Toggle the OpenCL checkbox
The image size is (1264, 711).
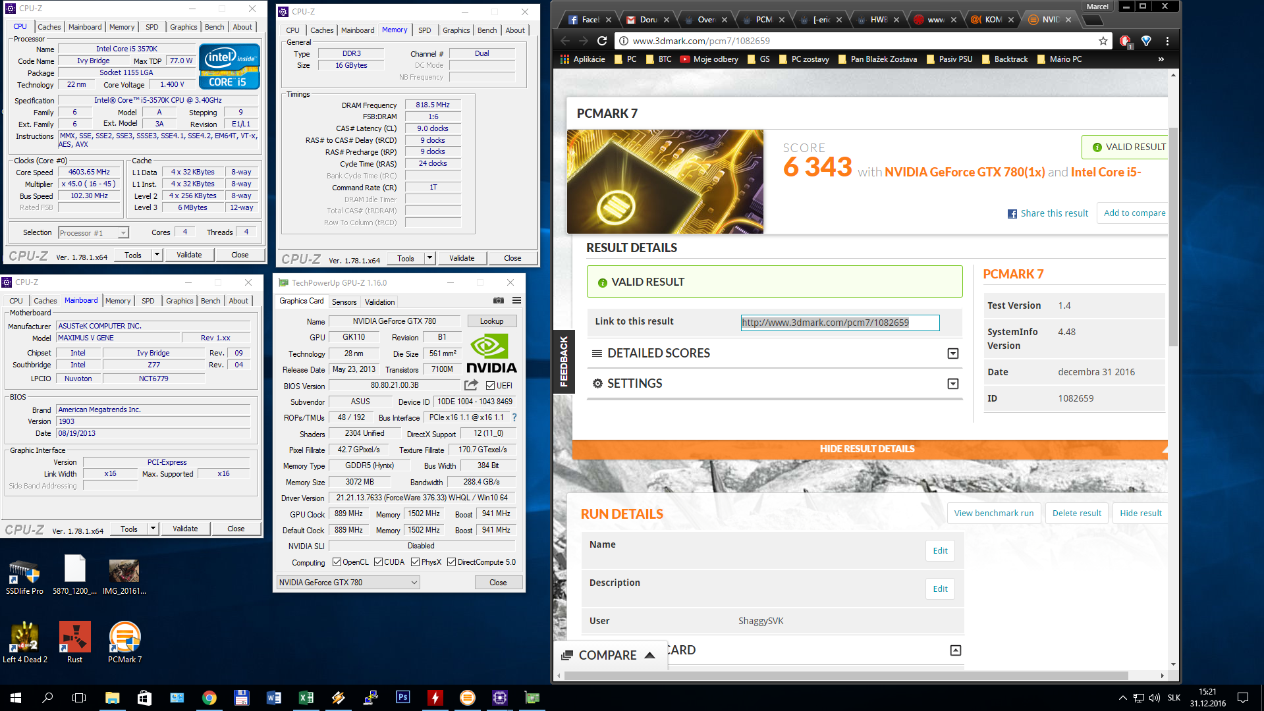click(337, 562)
